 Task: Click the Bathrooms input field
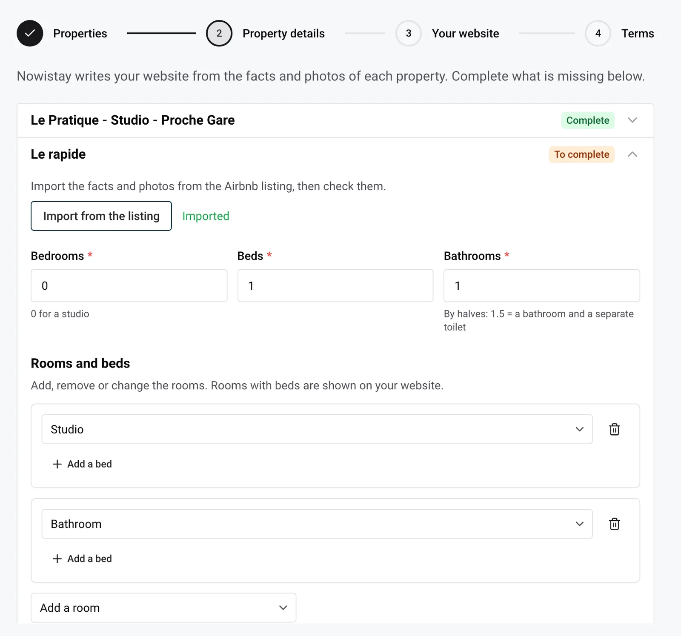542,285
